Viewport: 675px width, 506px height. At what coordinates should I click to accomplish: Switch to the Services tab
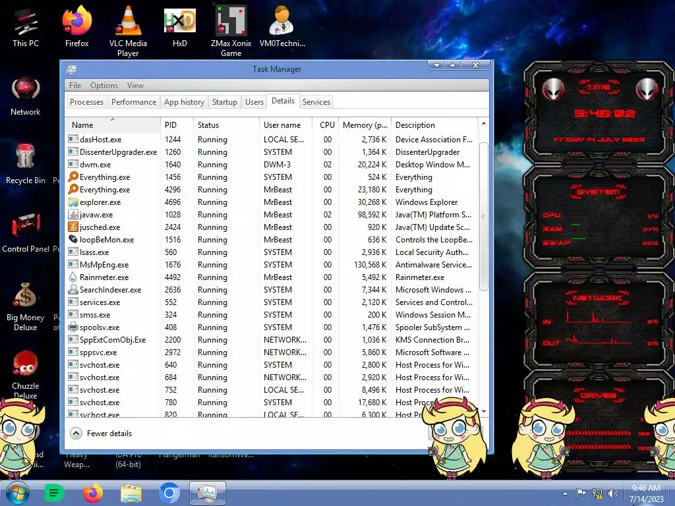pyautogui.click(x=316, y=102)
